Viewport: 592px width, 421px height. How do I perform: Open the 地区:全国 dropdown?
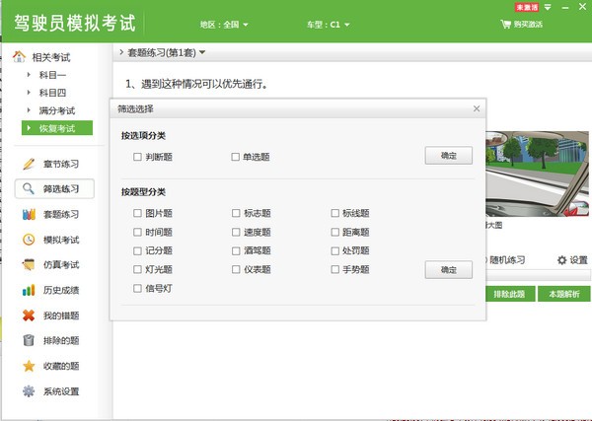(x=224, y=25)
